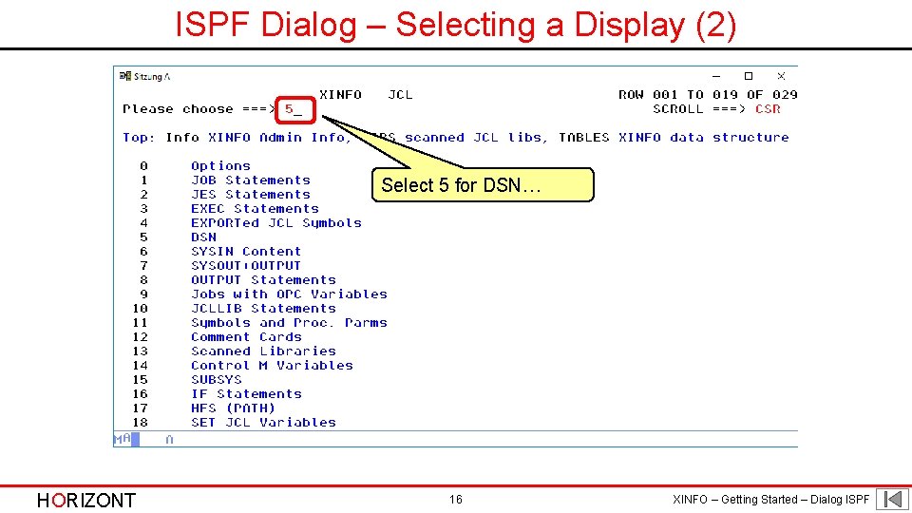Close the Sitzung A terminal window

[x=781, y=76]
